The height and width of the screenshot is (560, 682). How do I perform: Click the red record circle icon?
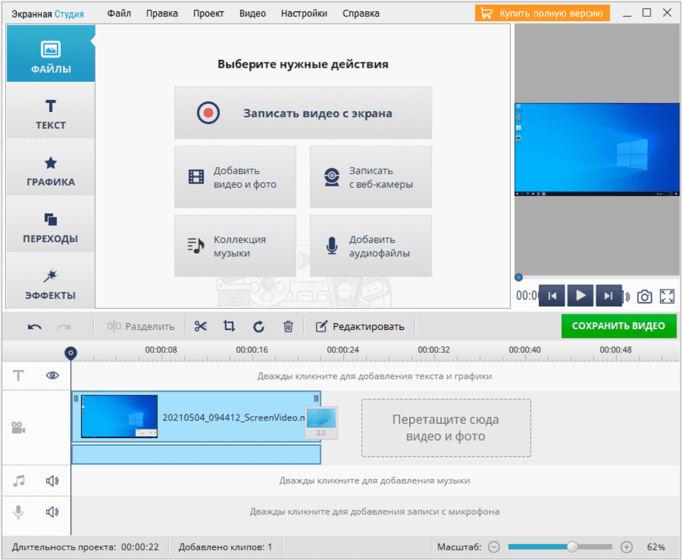click(208, 113)
